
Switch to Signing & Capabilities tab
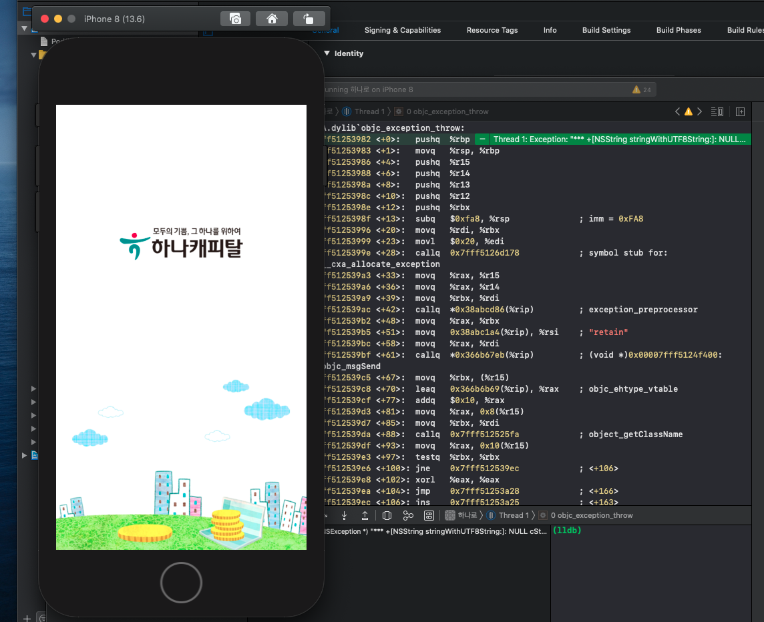(x=403, y=30)
